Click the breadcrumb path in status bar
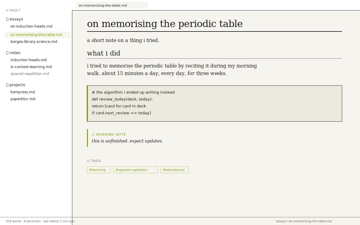Viewport: 360px width, 225px height. click(304, 221)
